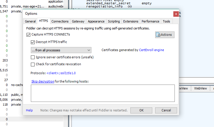This screenshot has width=214, height=127.
Task: Open the Tools tab
Action: [x=166, y=21]
